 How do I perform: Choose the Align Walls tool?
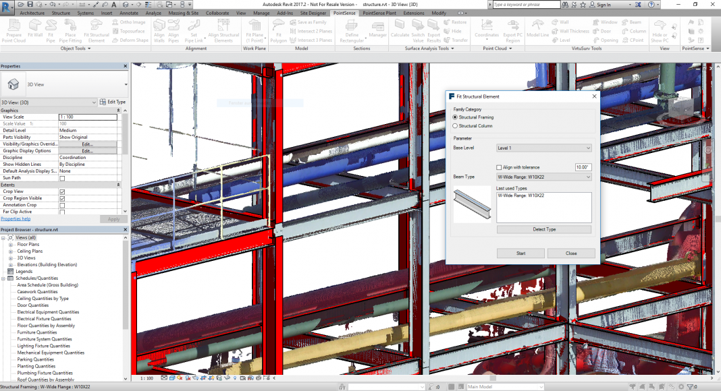pyautogui.click(x=159, y=31)
